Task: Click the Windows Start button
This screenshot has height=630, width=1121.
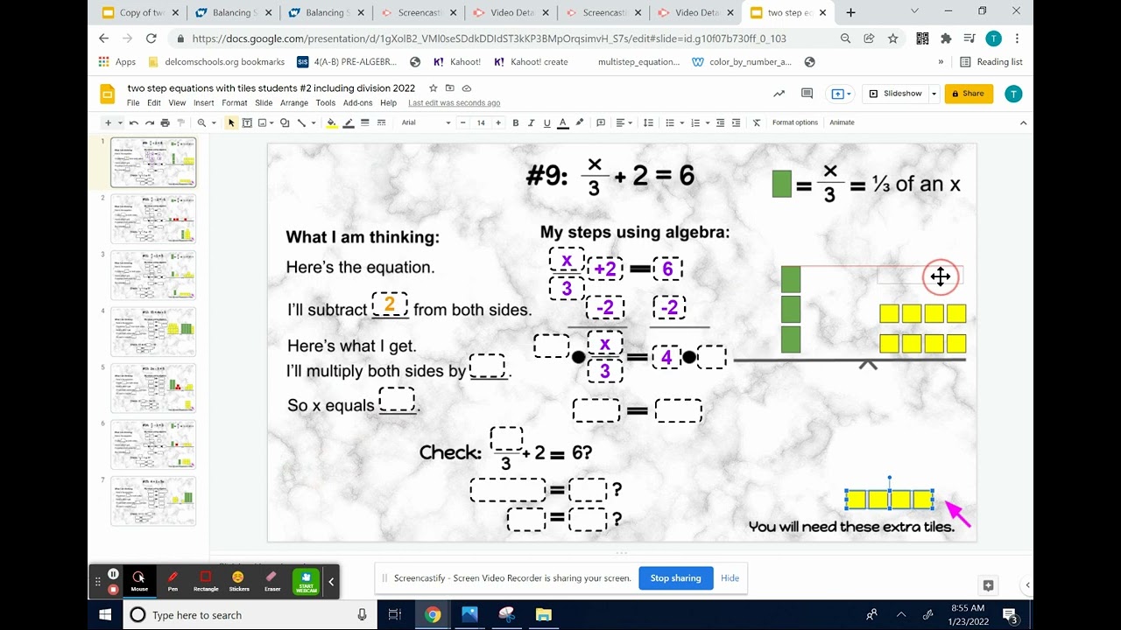Action: pyautogui.click(x=105, y=615)
